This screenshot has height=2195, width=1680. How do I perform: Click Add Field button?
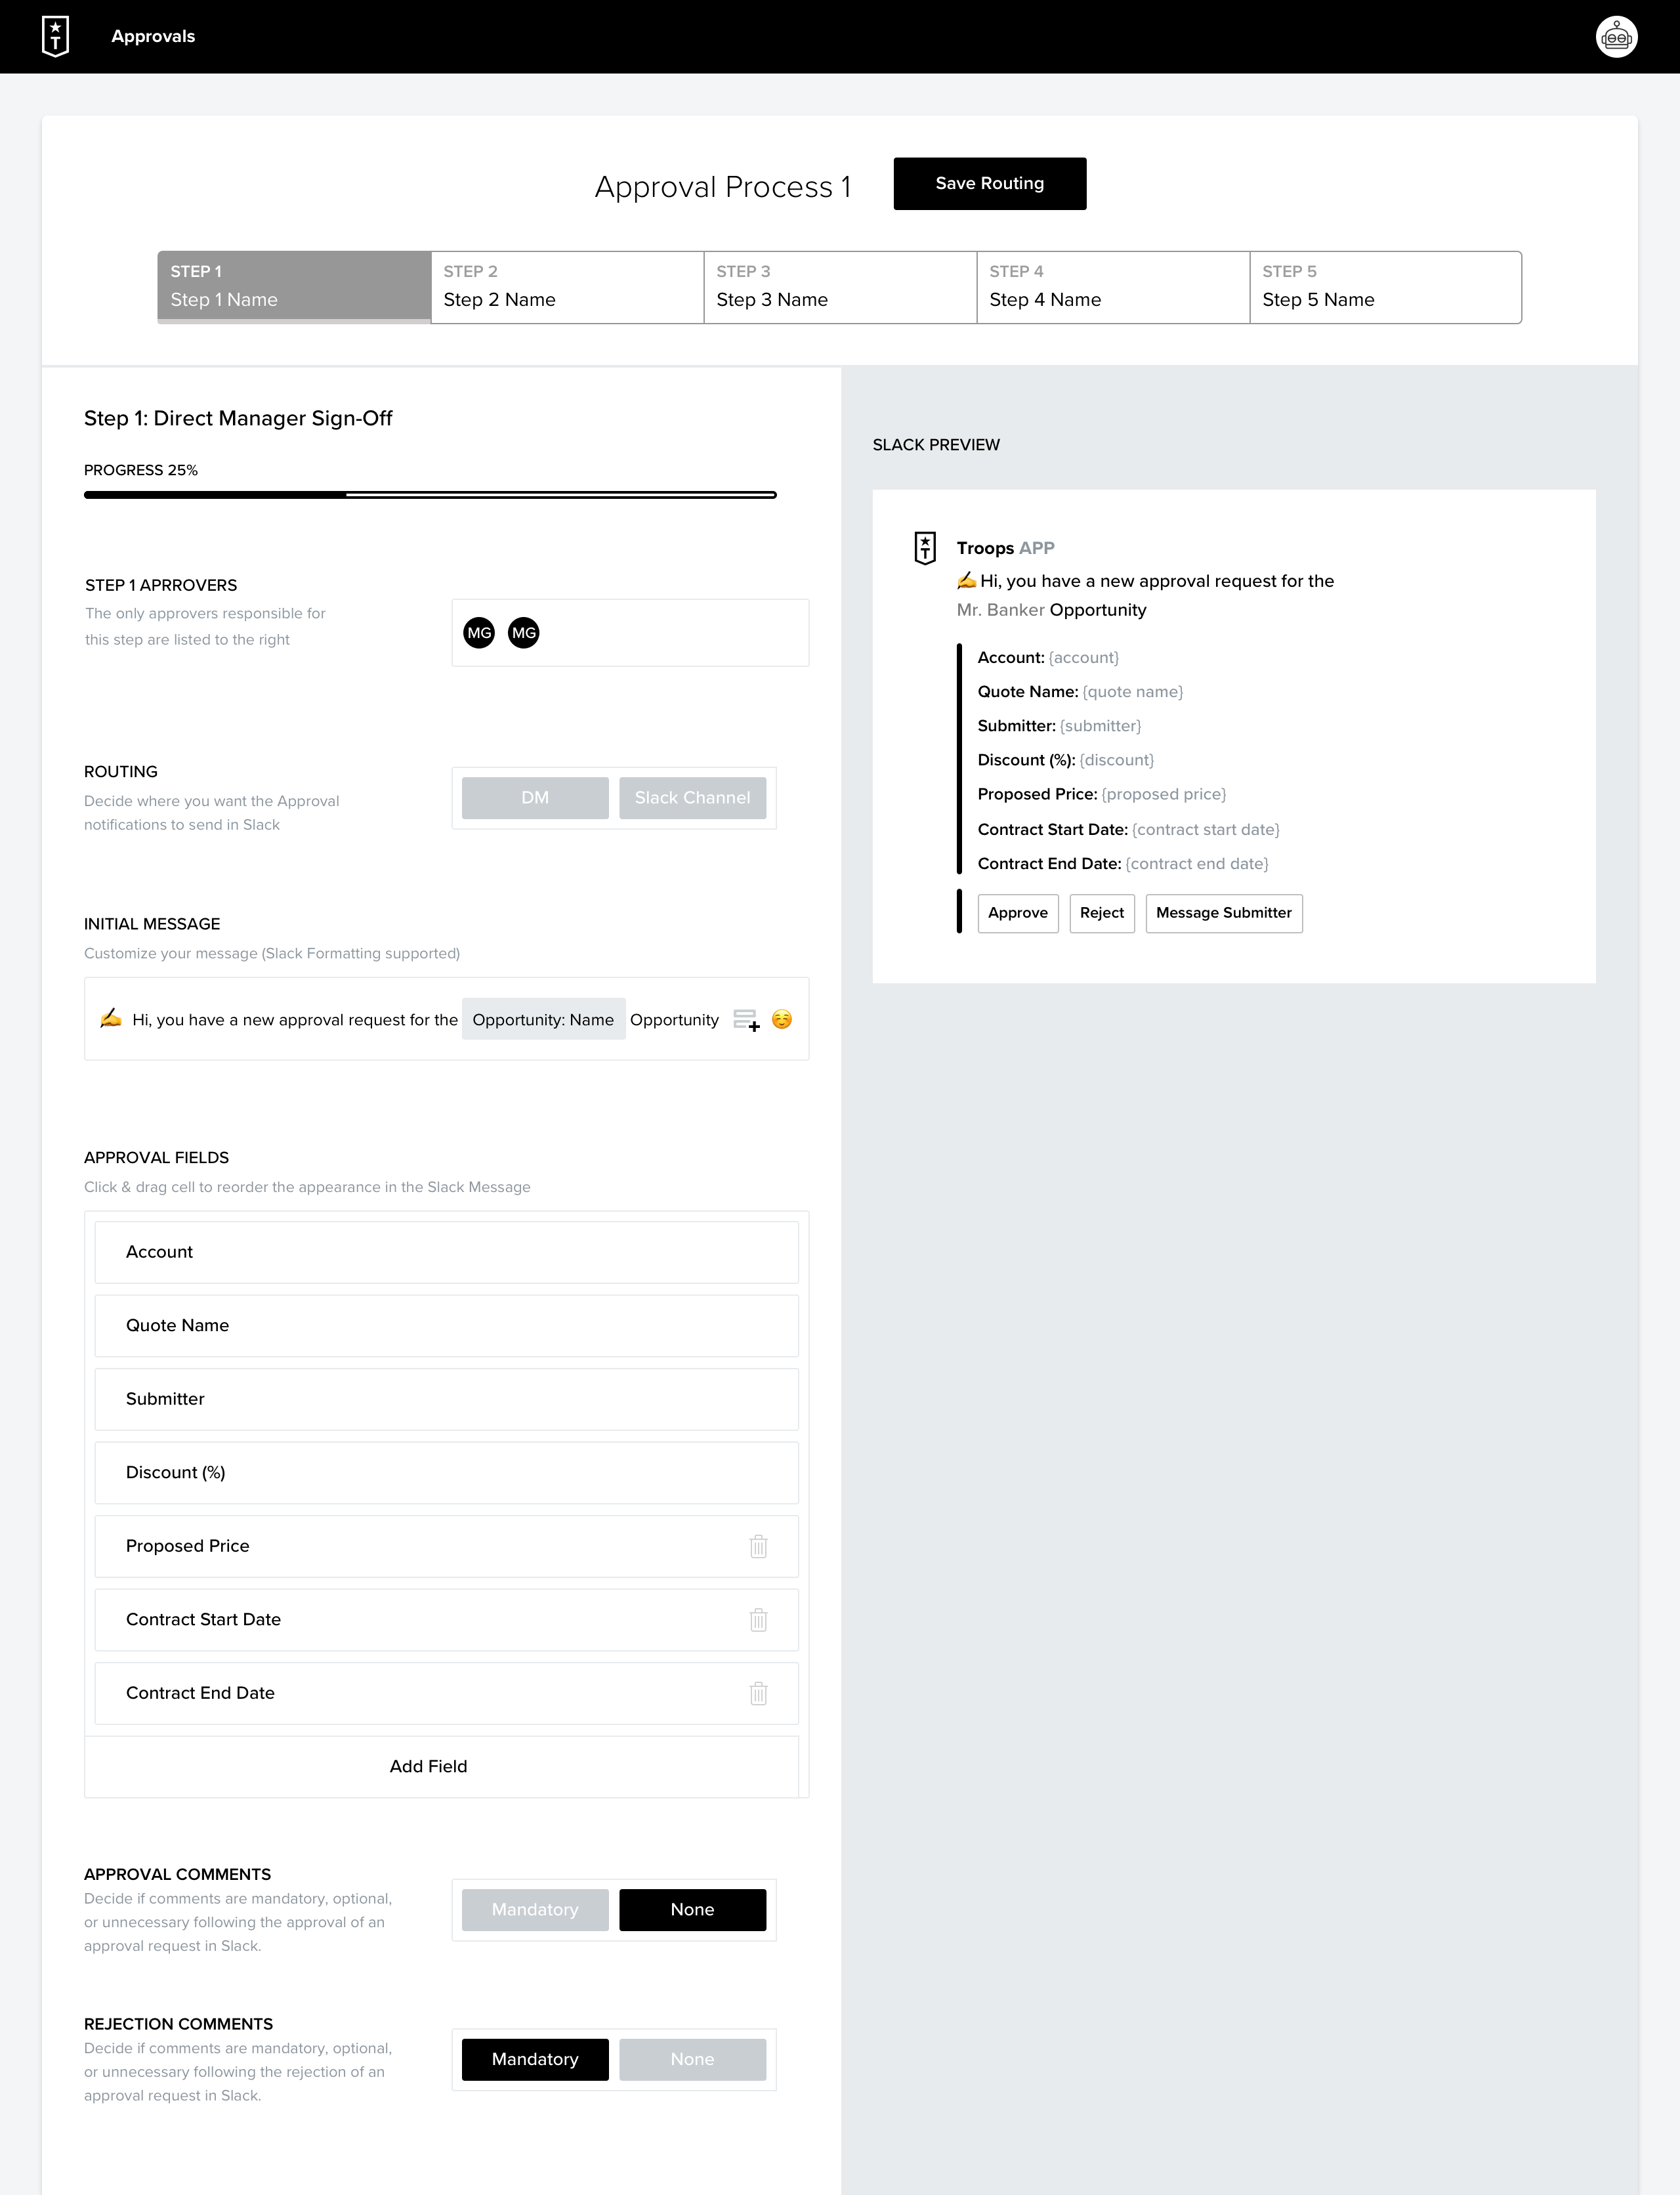[x=429, y=1764]
